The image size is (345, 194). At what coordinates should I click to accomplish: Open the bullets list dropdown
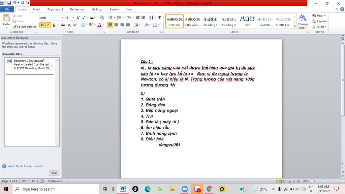tap(115, 18)
